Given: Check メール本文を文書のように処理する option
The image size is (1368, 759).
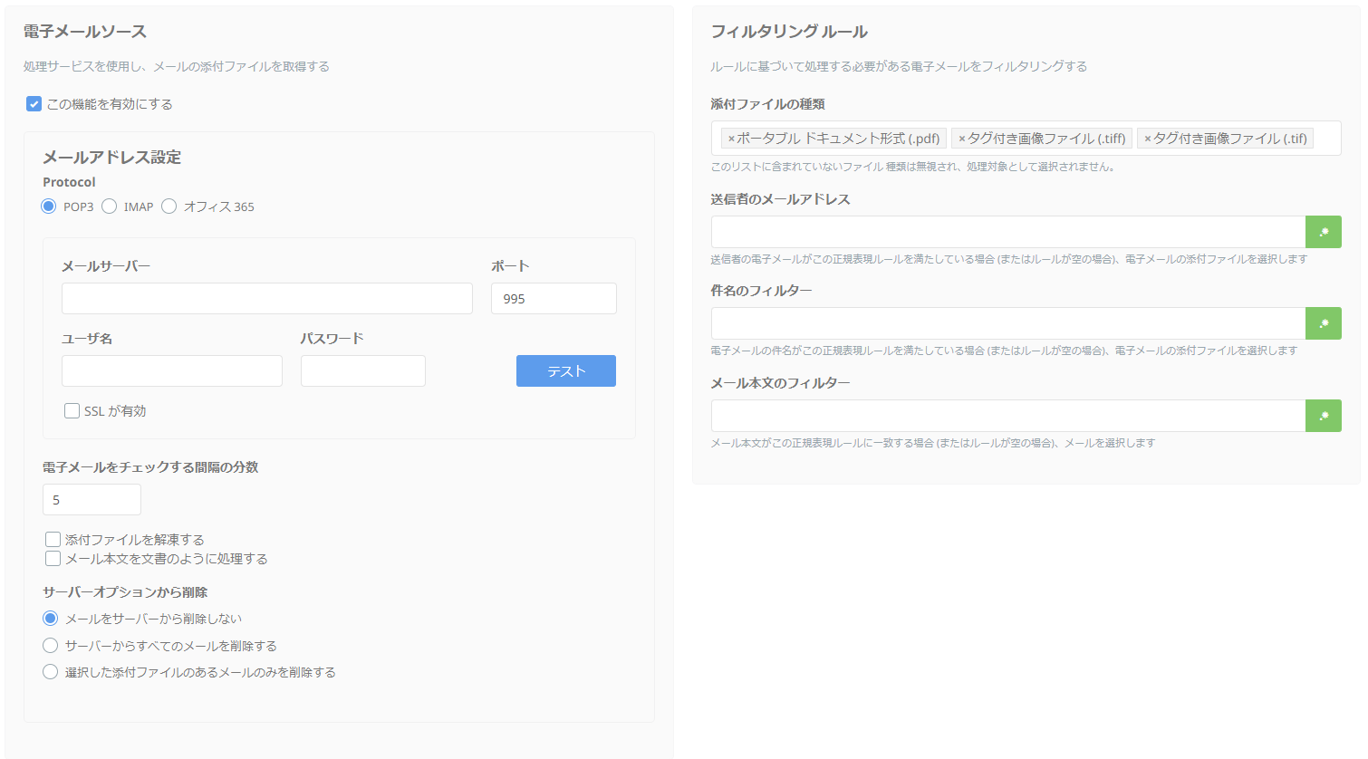Looking at the screenshot, I should pos(53,559).
